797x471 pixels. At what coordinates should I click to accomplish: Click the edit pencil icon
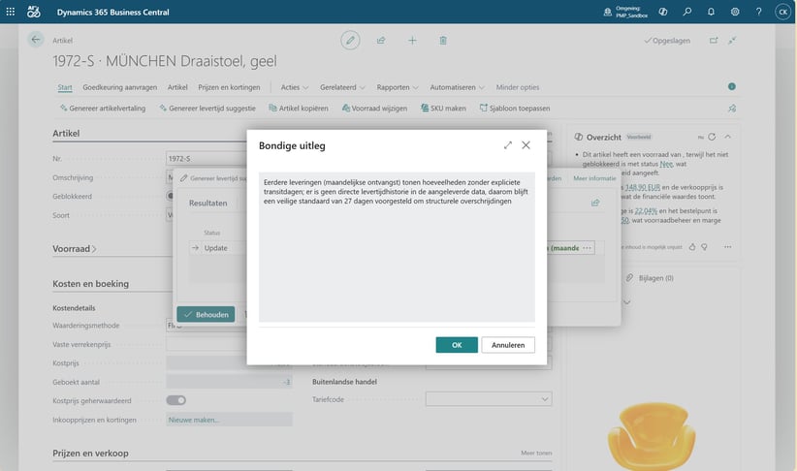(350, 40)
